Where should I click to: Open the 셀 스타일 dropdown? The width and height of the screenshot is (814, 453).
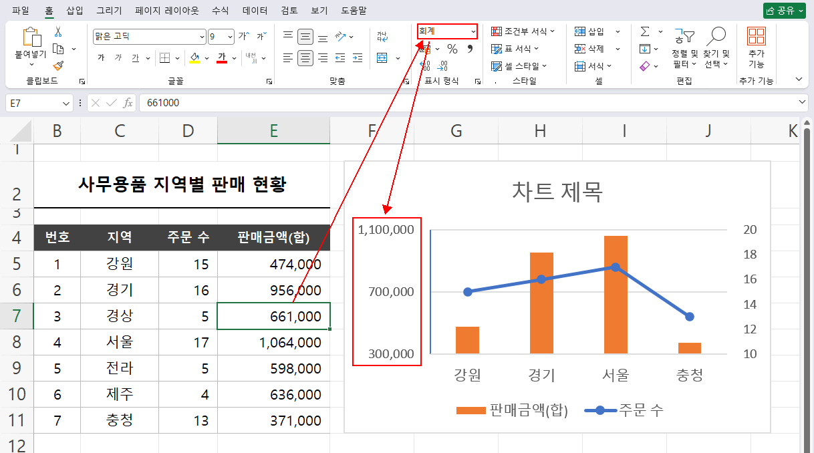point(519,66)
